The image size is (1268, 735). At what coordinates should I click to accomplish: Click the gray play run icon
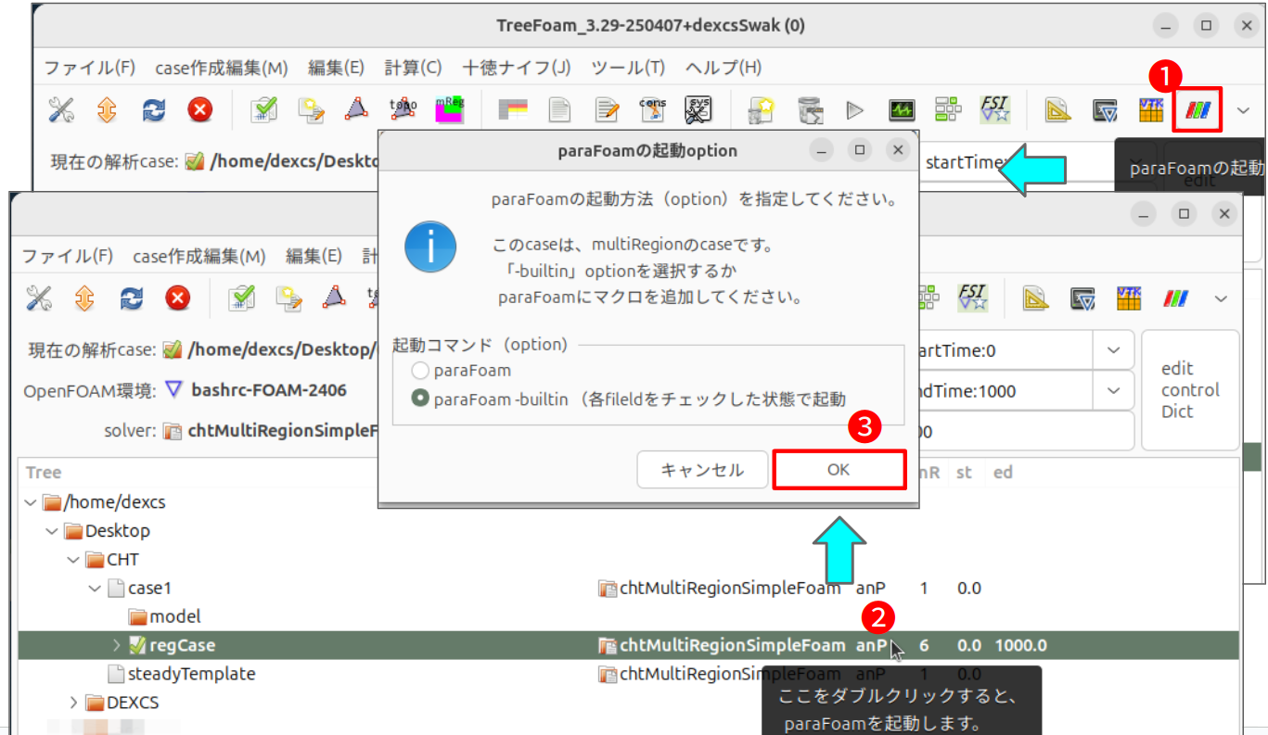point(855,111)
